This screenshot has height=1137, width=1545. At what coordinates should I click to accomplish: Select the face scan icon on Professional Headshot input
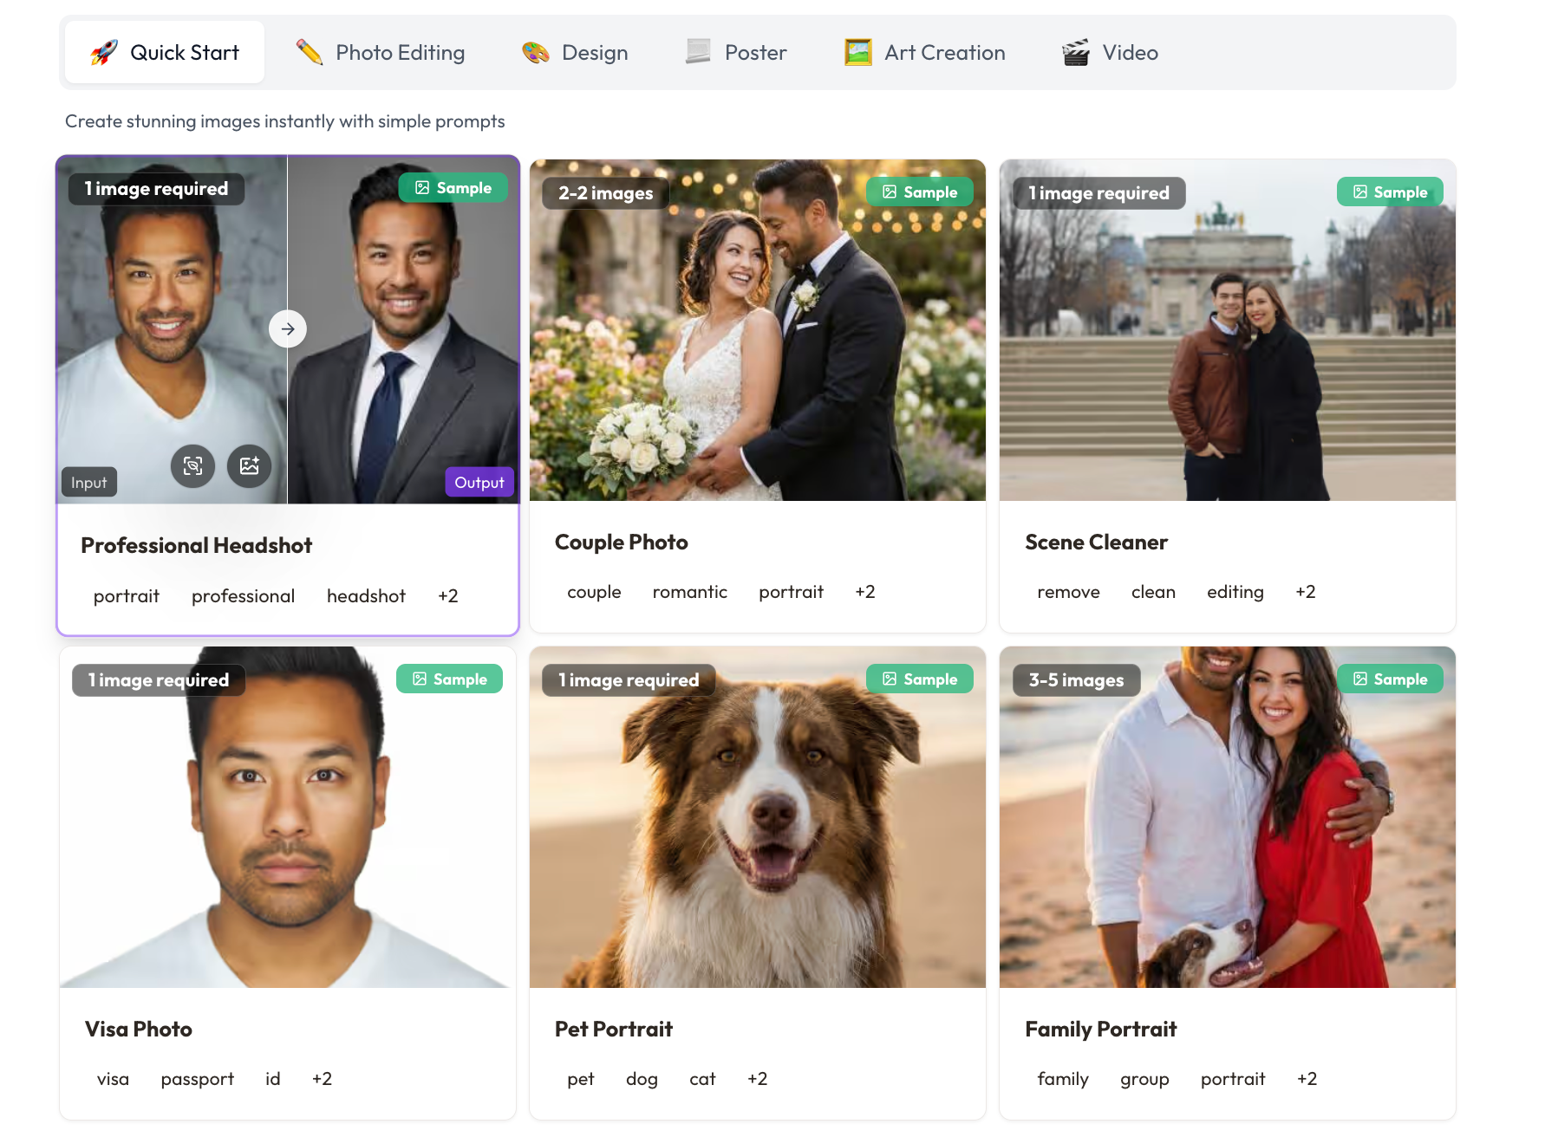click(192, 466)
